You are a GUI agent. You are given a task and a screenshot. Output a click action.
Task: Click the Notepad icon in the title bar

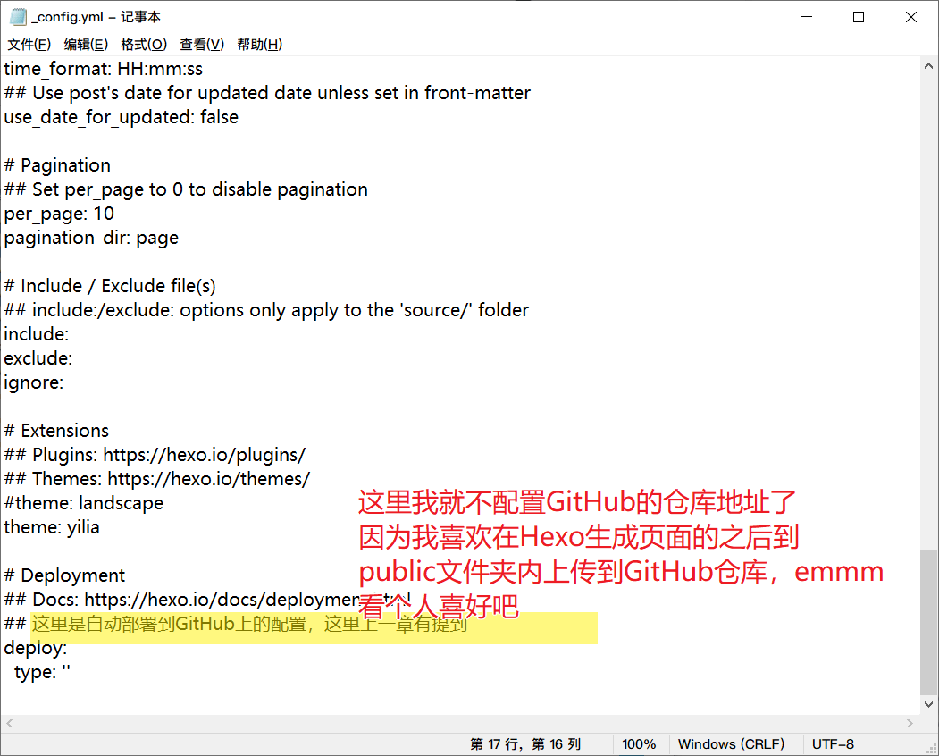point(18,17)
